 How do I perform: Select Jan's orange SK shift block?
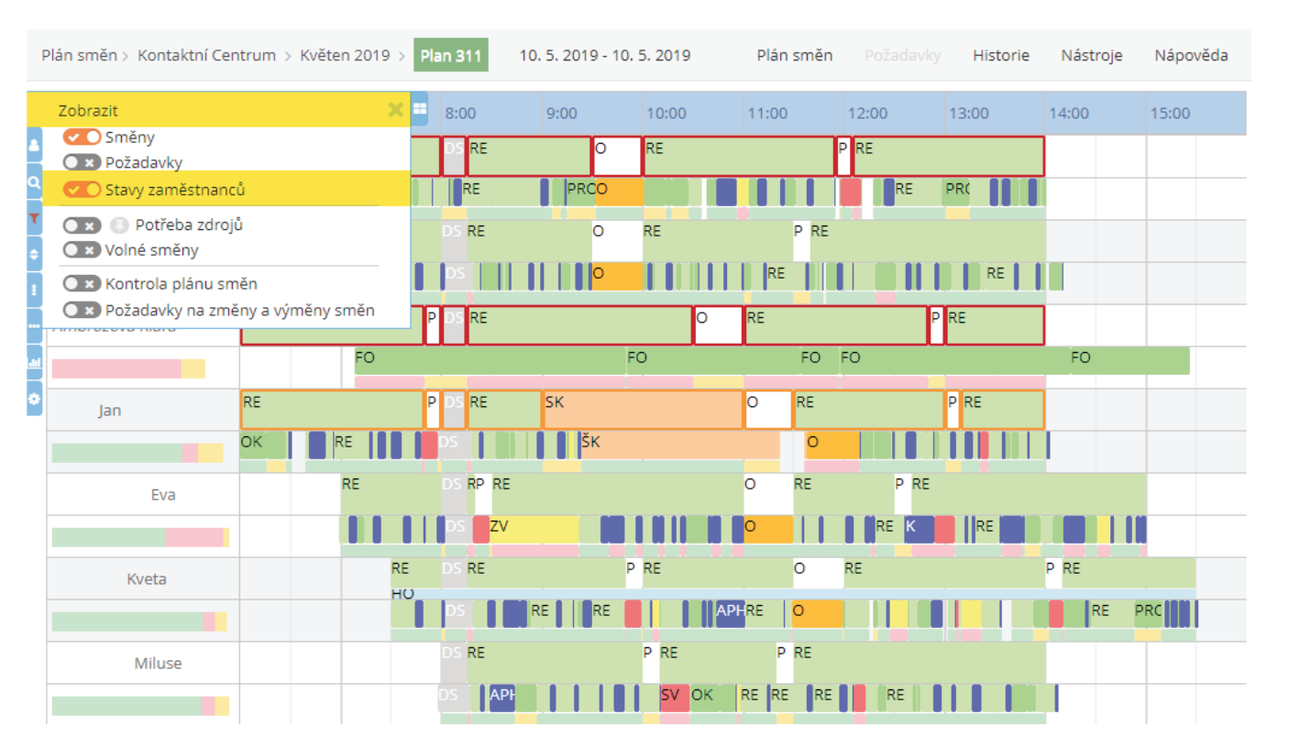642,410
